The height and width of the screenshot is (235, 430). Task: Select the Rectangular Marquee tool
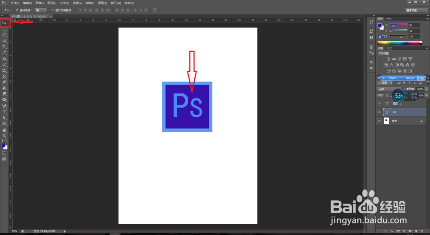pos(4,29)
